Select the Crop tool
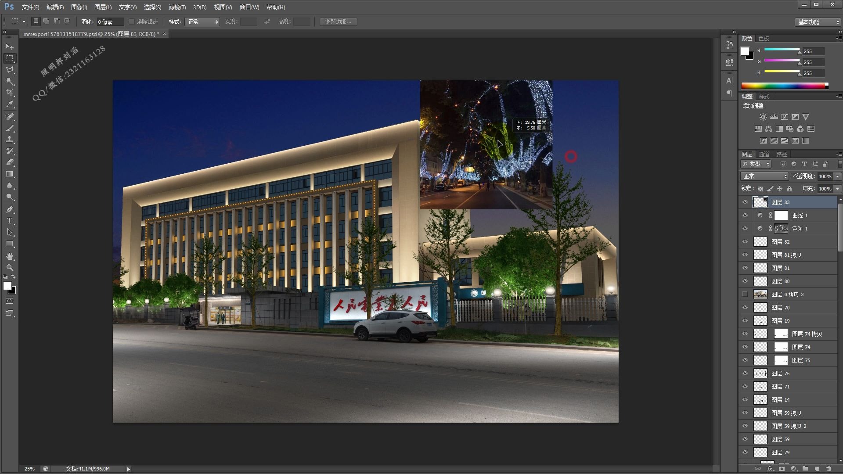This screenshot has height=474, width=843. [x=10, y=93]
